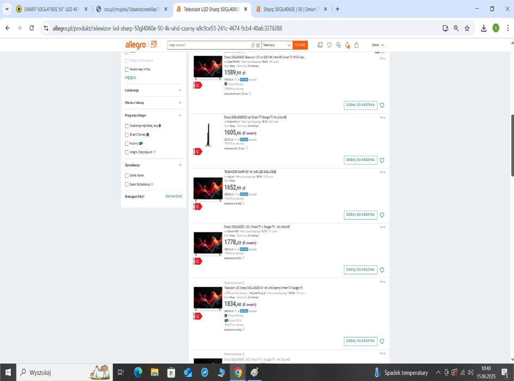
Task: Open Chrome downloads icon
Action: pos(484,28)
